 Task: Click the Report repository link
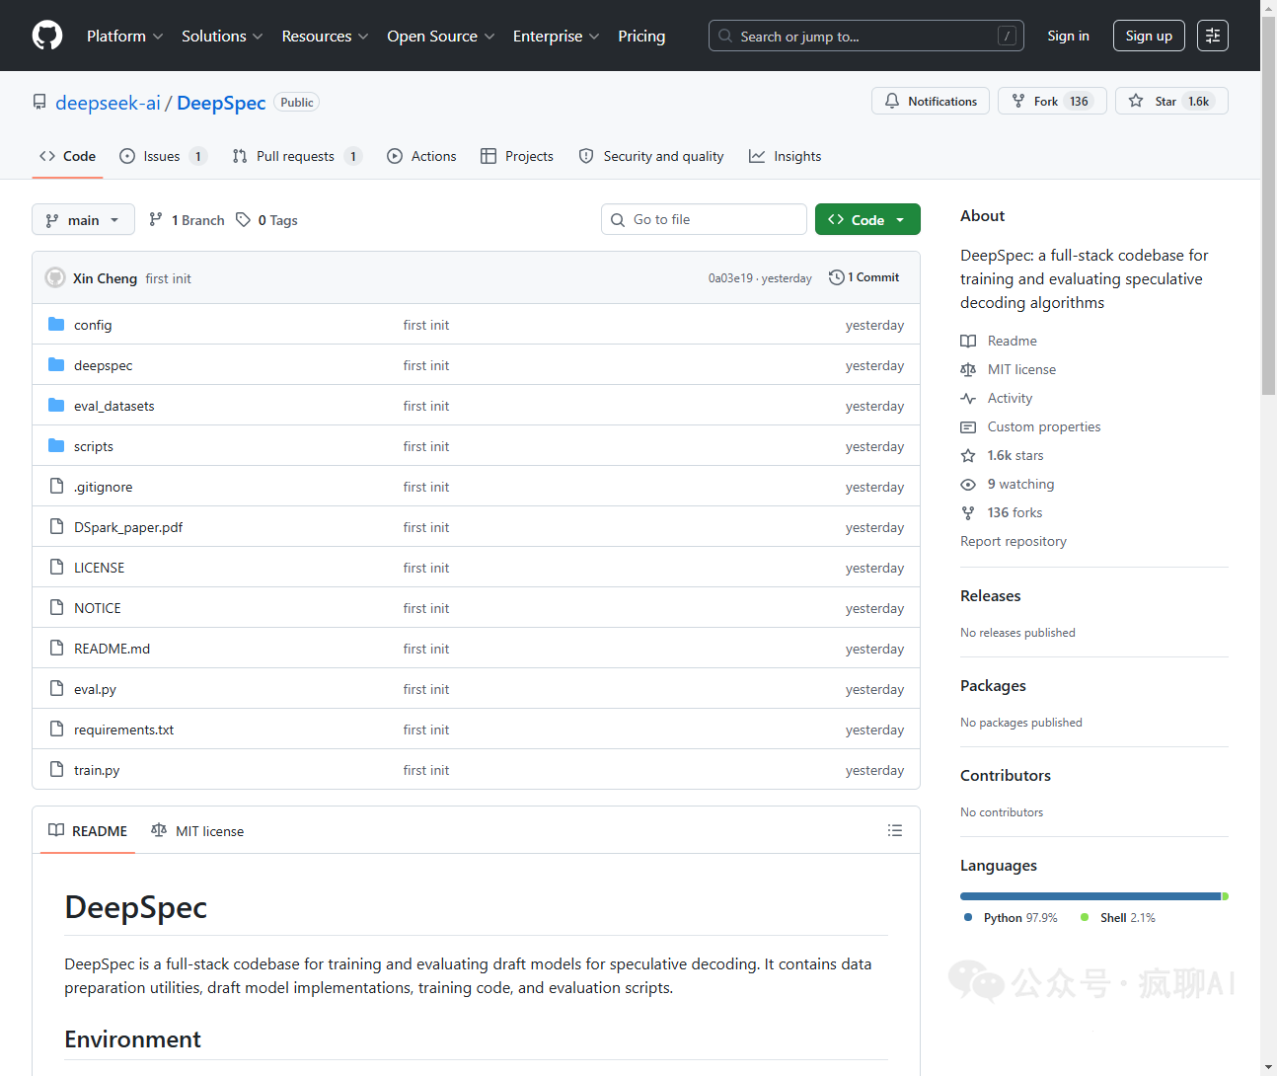(1014, 541)
